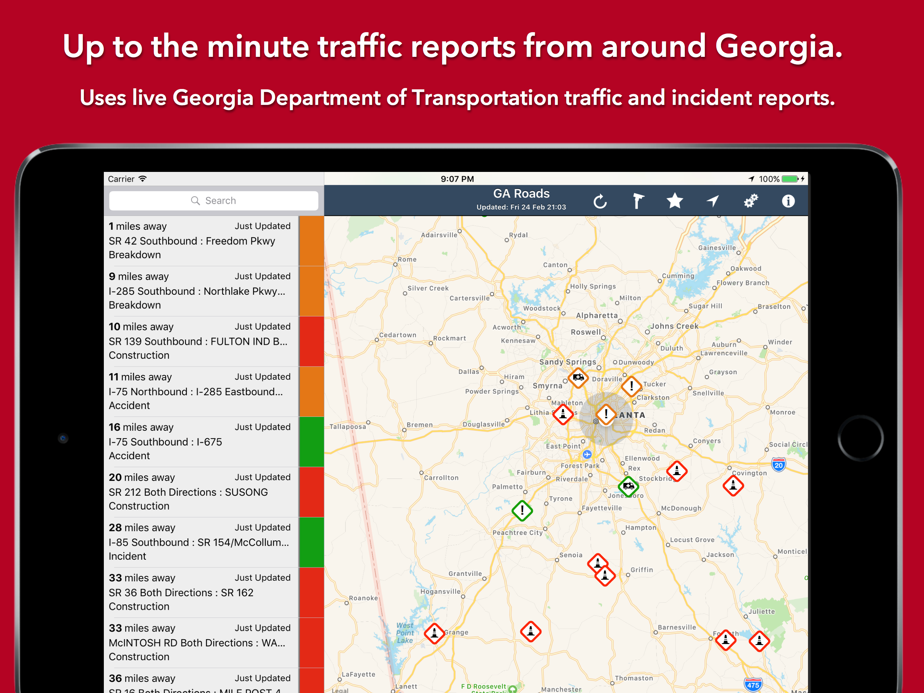
Task: Tap the green ambulance marker near Jonesboro
Action: pos(628,486)
